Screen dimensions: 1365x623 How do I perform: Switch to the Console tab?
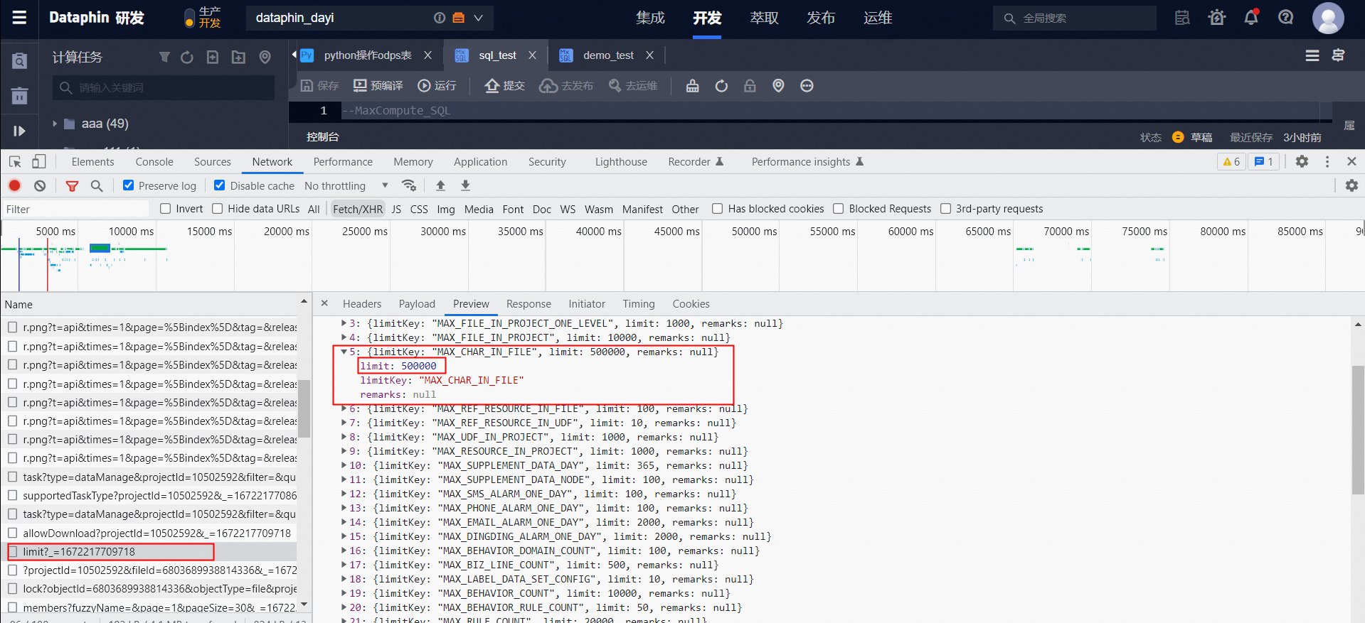tap(154, 162)
